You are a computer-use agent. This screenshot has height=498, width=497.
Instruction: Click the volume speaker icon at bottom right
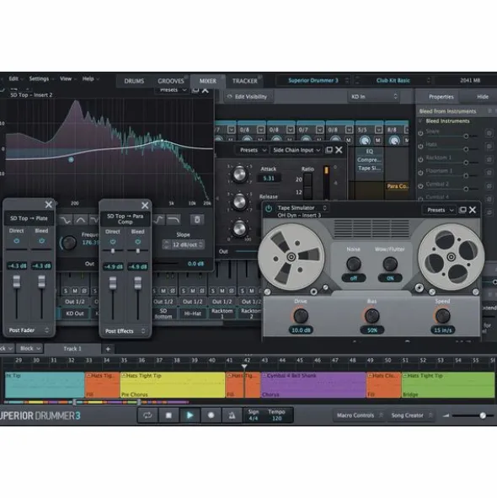(446, 415)
